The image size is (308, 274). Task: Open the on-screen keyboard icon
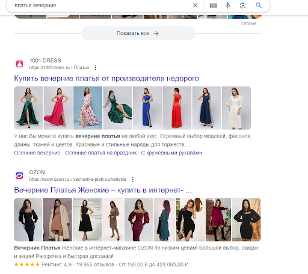point(214,5)
